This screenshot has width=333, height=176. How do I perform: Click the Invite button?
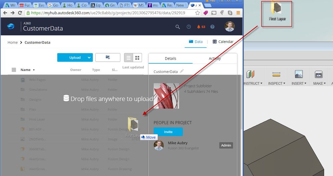pyautogui.click(x=168, y=132)
